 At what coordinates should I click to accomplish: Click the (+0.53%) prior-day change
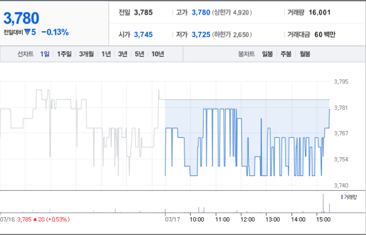58,219
